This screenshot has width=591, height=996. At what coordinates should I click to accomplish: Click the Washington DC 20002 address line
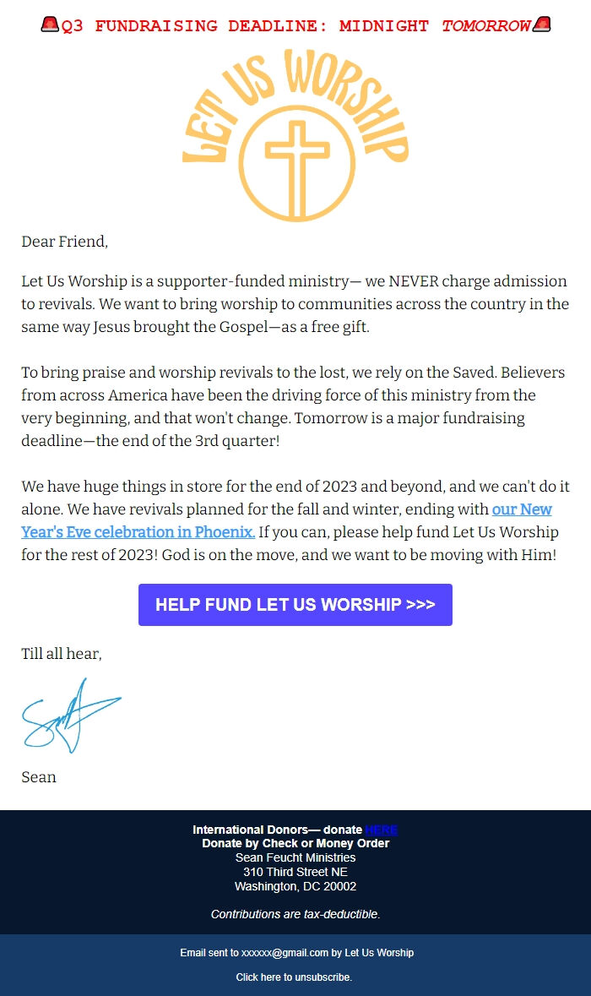(x=295, y=886)
